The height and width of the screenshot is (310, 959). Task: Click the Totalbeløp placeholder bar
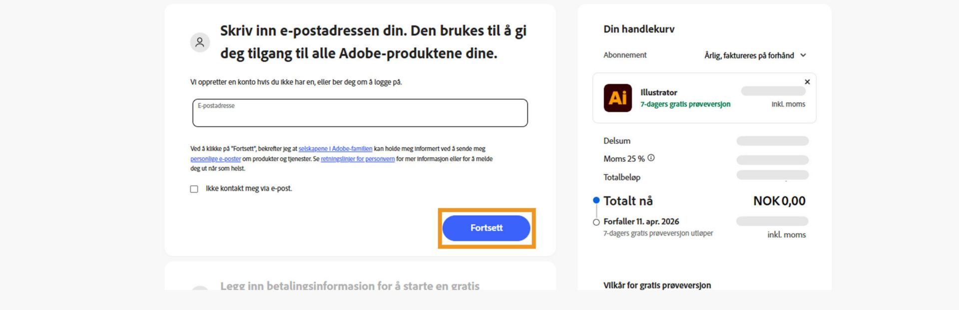tap(772, 176)
